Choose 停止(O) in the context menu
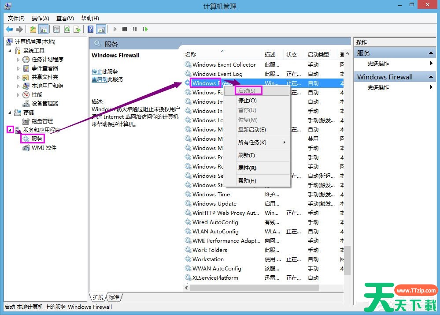The image size is (440, 315). click(x=247, y=101)
